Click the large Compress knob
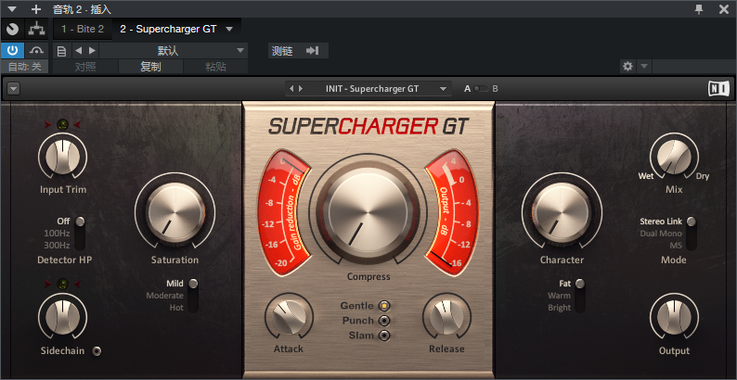This screenshot has height=380, width=737. point(368,214)
